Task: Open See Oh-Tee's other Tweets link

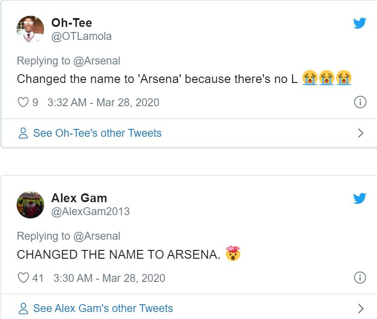Action: (x=97, y=133)
